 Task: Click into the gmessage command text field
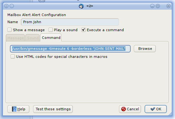(x=70, y=49)
